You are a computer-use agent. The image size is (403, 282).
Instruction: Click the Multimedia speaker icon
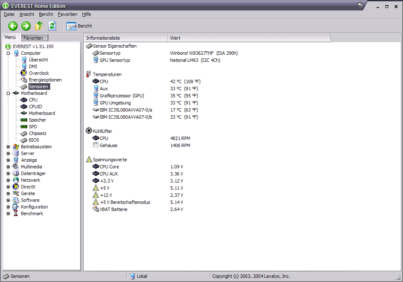pyautogui.click(x=16, y=167)
